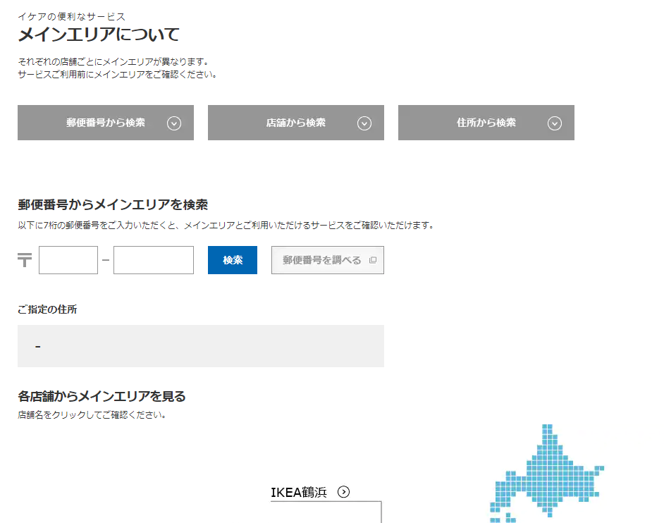Click the メインエリアについて page heading
664x523 pixels.
(99, 35)
